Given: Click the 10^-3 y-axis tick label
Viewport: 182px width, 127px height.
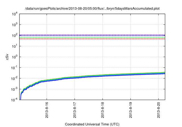Looking at the screenshot, I should [x=14, y=89].
